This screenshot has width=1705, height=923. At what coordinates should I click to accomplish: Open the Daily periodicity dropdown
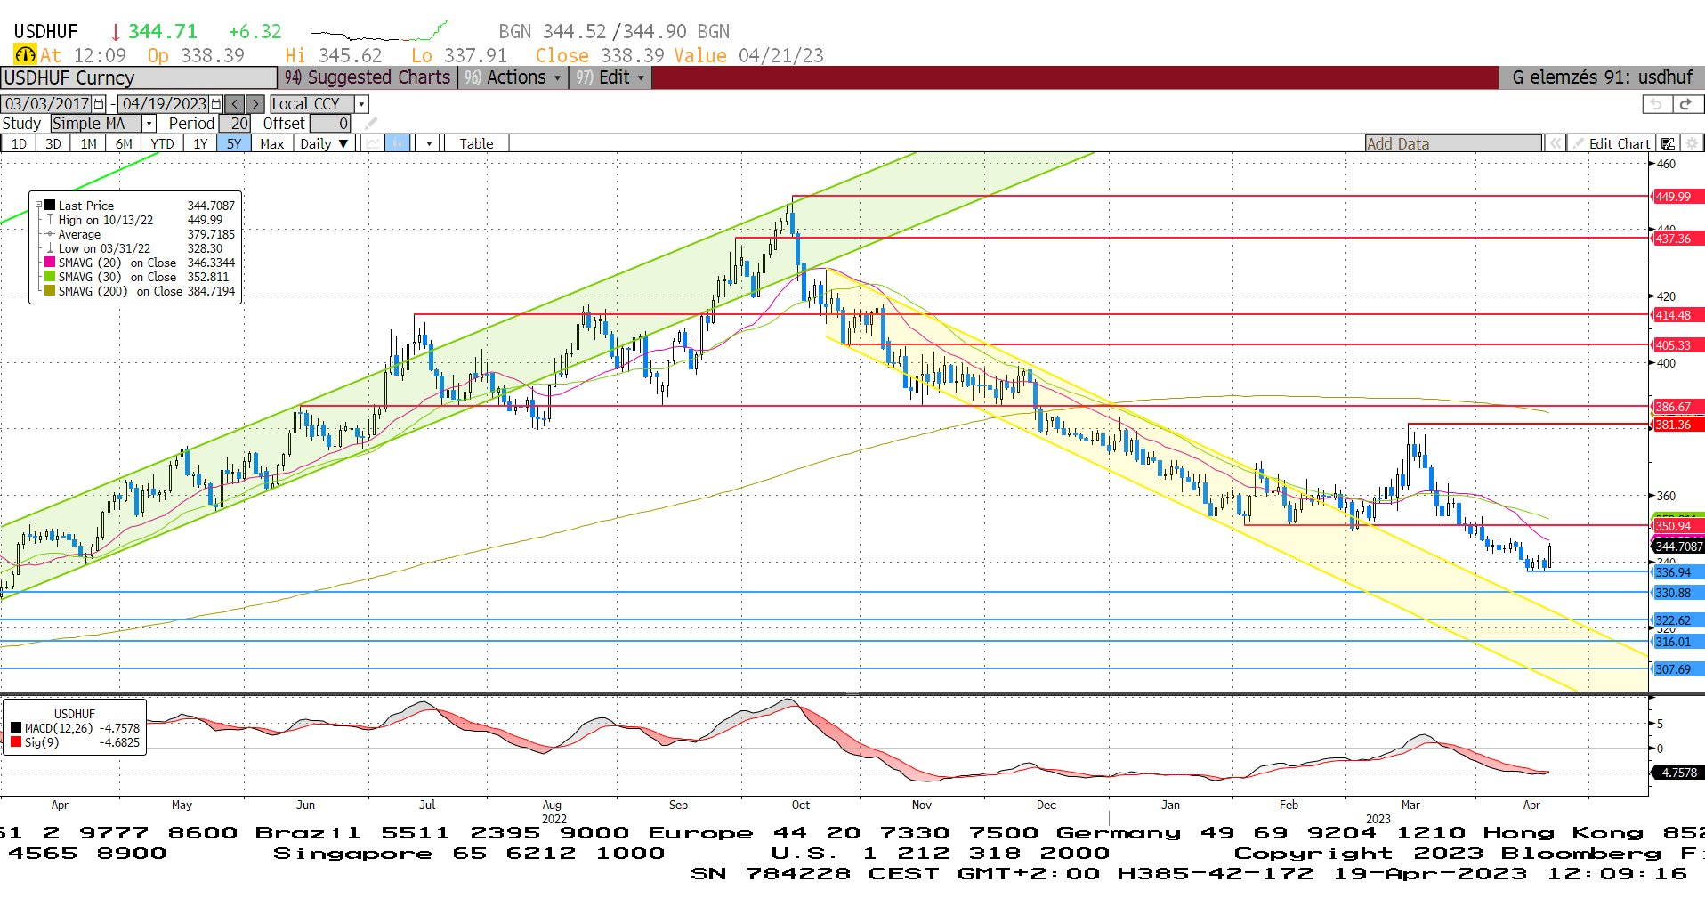[325, 143]
